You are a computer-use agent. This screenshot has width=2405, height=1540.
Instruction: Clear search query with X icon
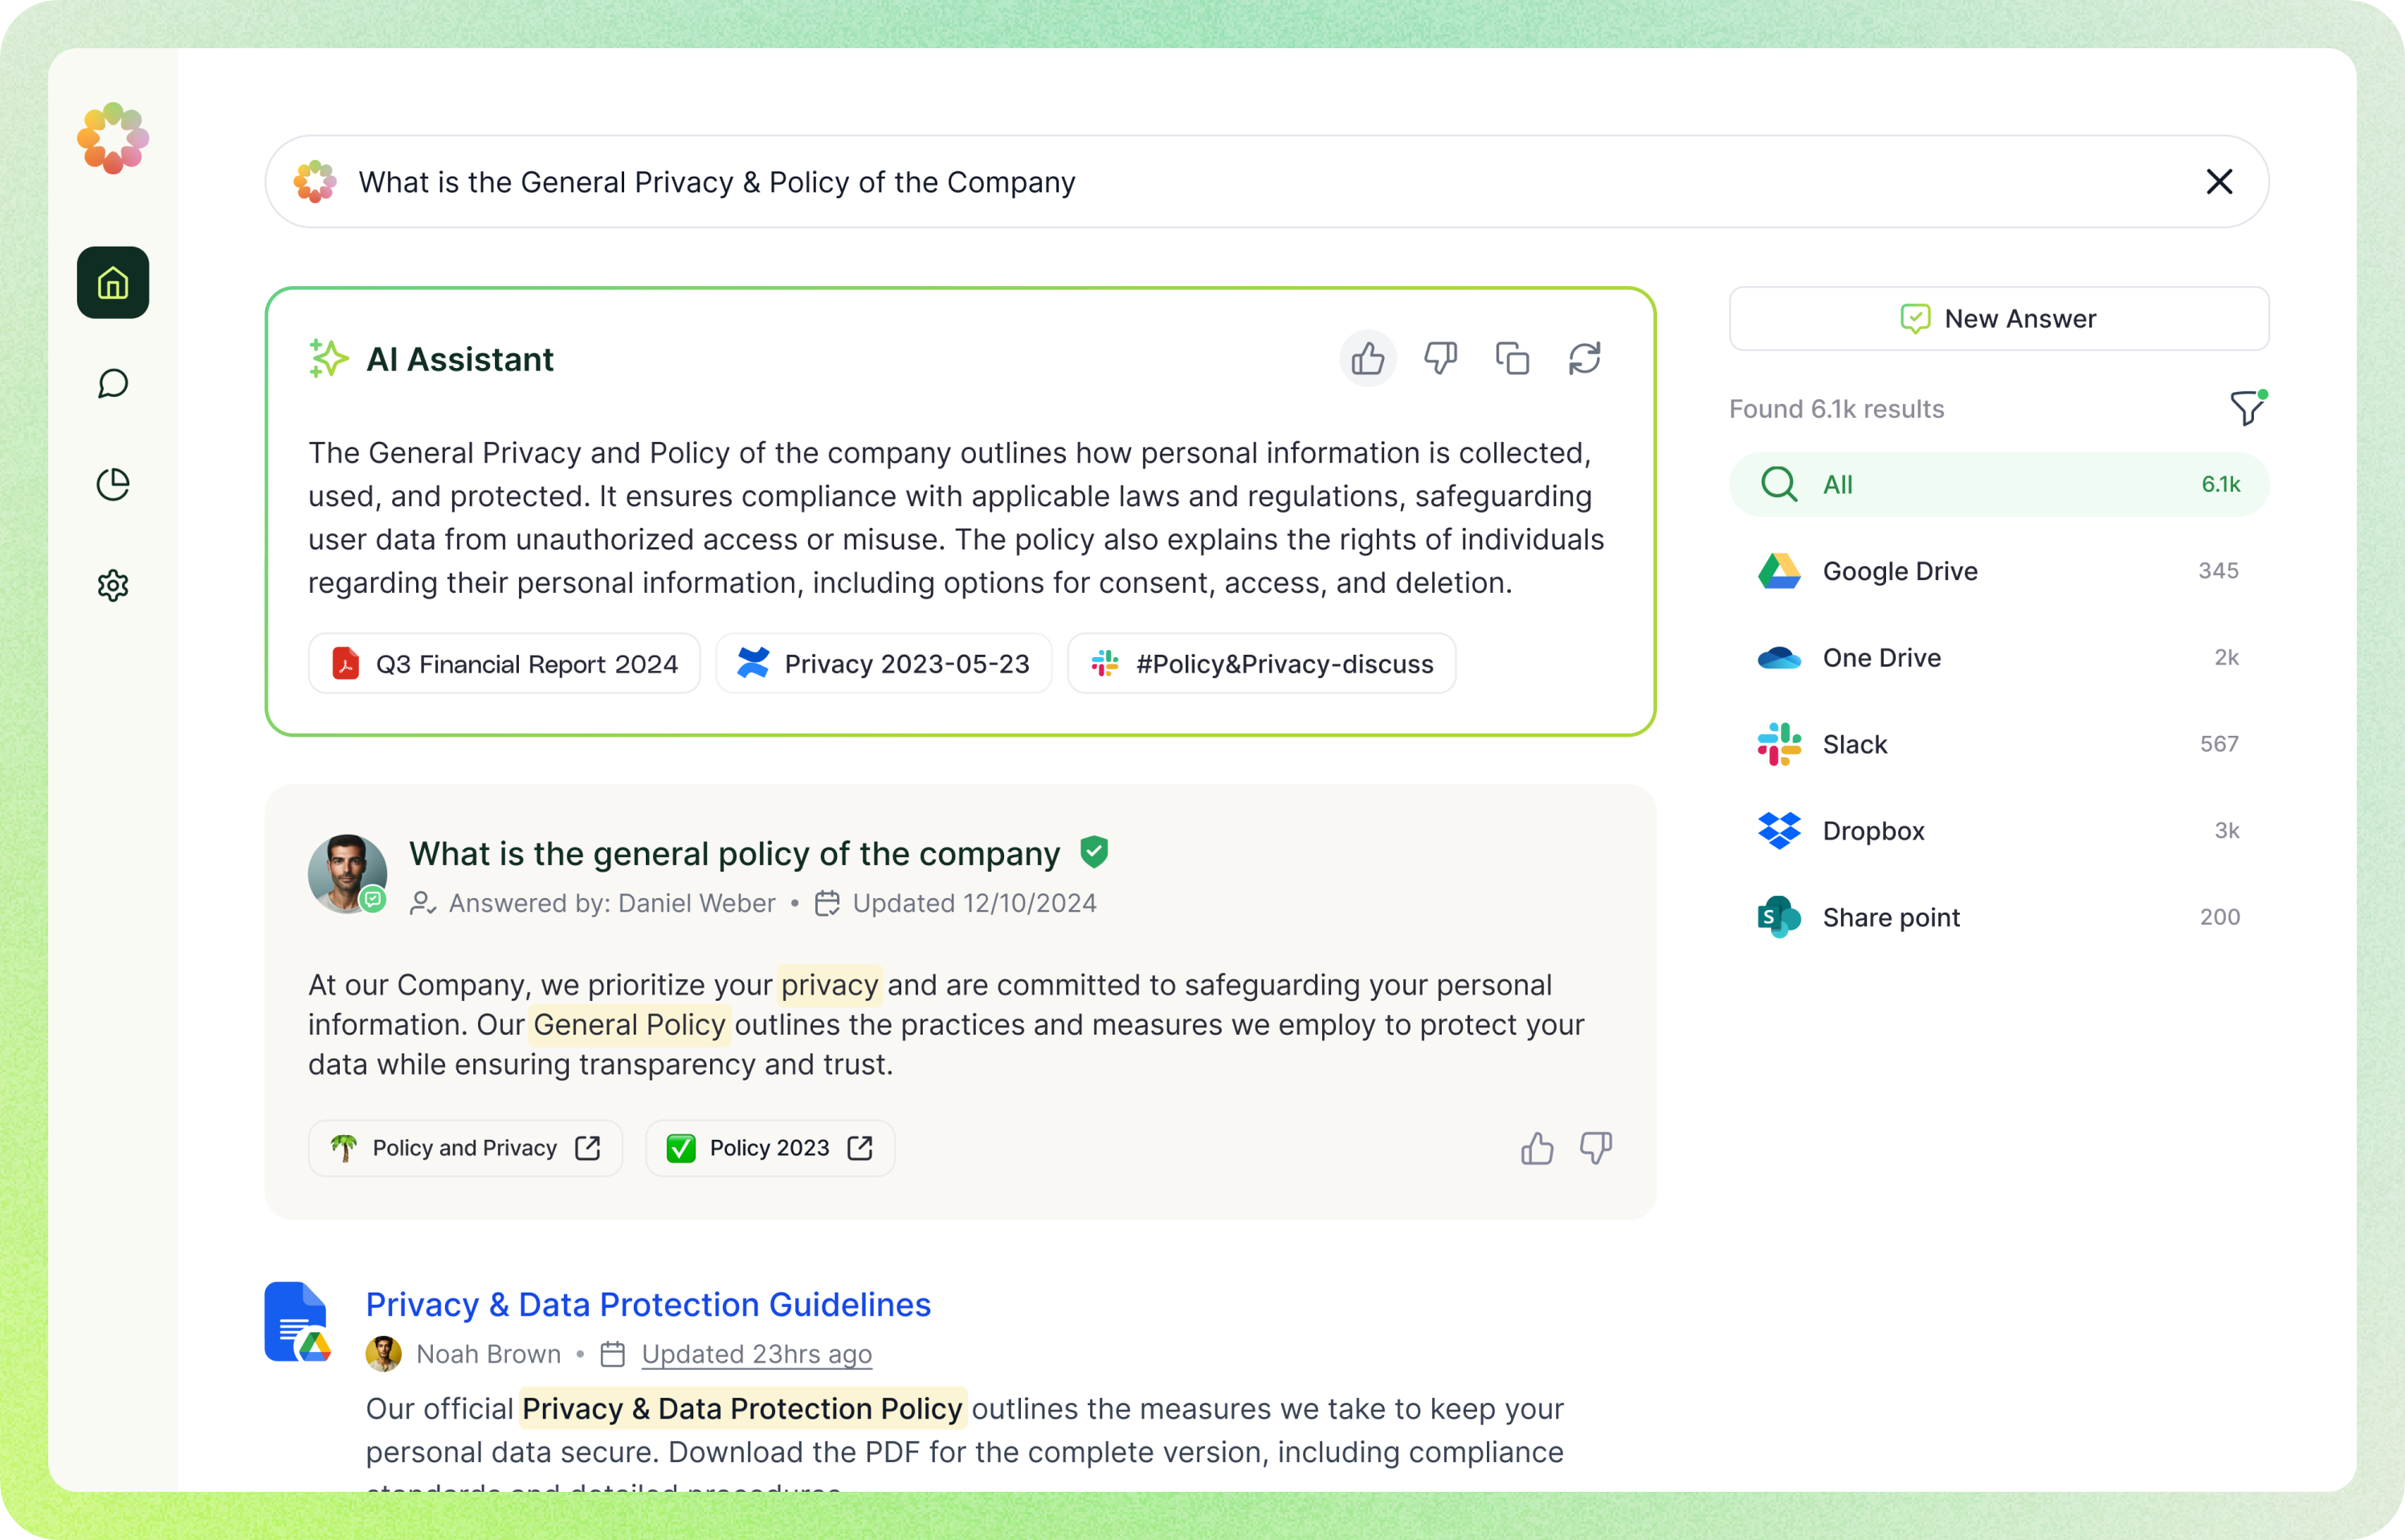(2219, 182)
